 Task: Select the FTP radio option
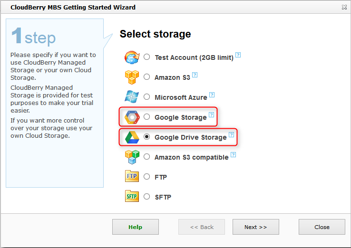pos(146,177)
